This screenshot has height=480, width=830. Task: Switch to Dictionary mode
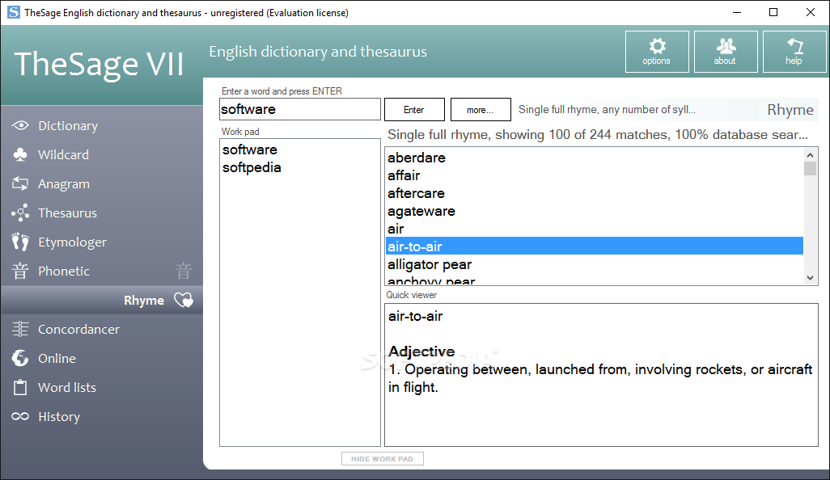[x=68, y=126]
